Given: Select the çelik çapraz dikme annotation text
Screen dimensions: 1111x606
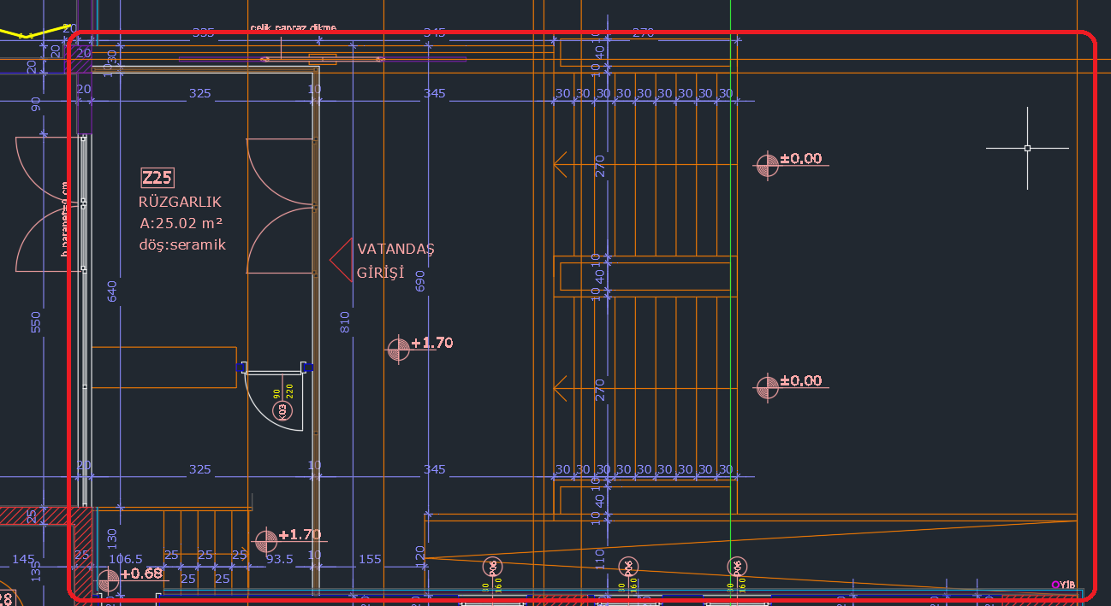Looking at the screenshot, I should click(x=293, y=28).
